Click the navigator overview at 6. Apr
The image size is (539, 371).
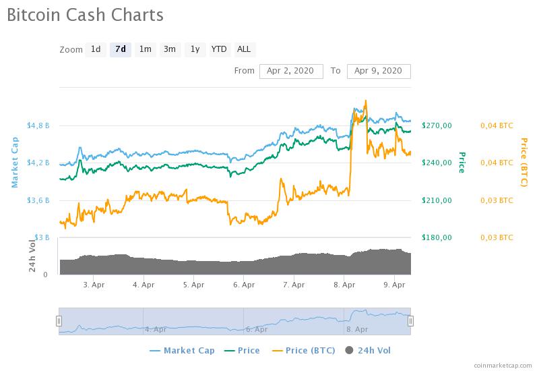(x=257, y=329)
